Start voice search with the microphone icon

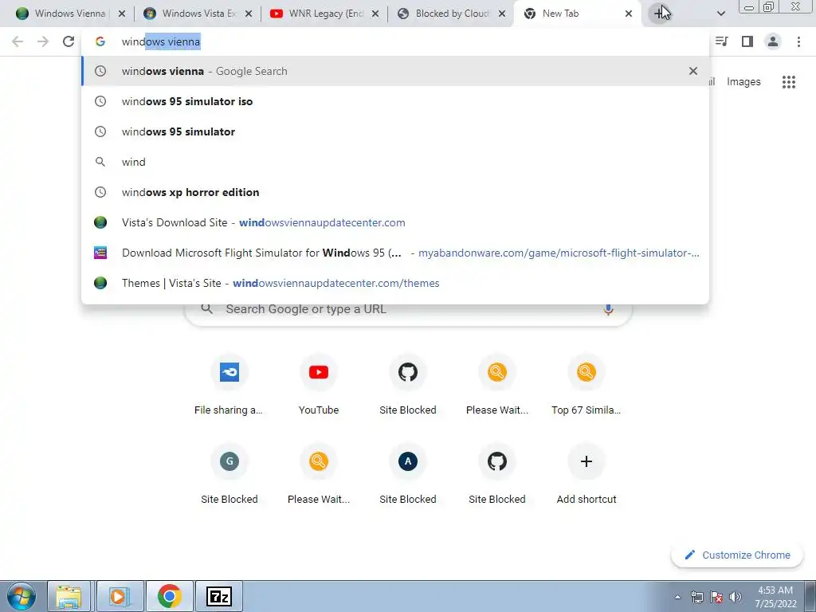pos(608,309)
